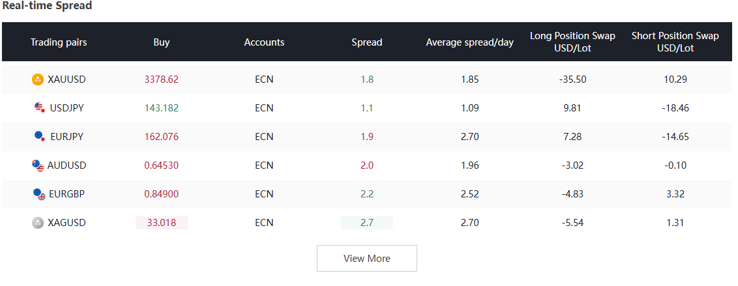This screenshot has height=286, width=738.
Task: Click the Accounts column header
Action: 264,42
